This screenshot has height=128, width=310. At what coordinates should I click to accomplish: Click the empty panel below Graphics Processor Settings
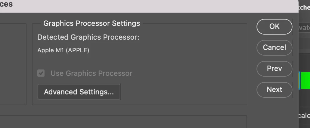coord(120,122)
